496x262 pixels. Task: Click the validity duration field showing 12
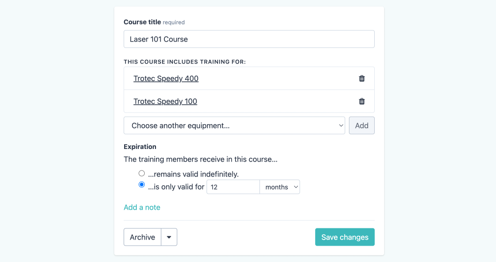(233, 187)
